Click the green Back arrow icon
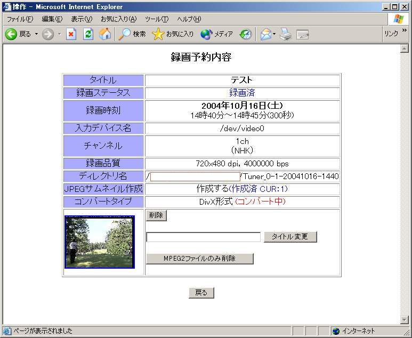The image size is (412, 338). coord(11,34)
